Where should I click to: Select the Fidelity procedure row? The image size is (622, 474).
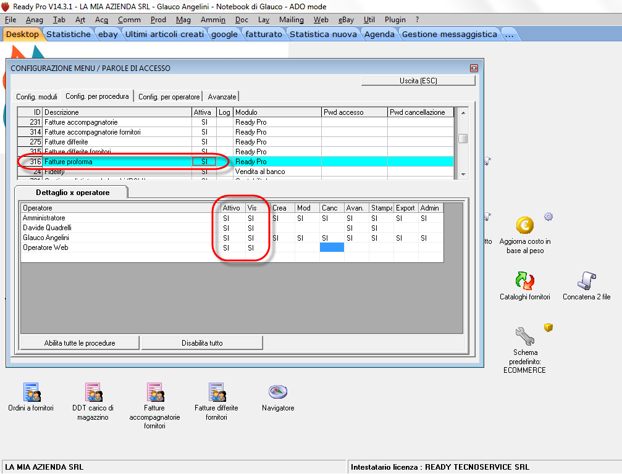235,172
